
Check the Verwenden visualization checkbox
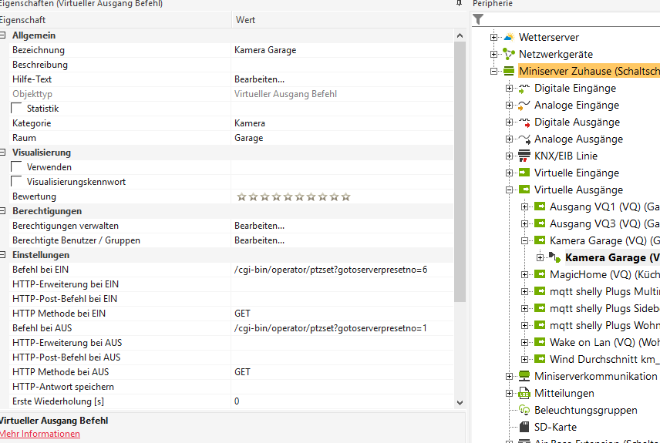[x=17, y=167]
